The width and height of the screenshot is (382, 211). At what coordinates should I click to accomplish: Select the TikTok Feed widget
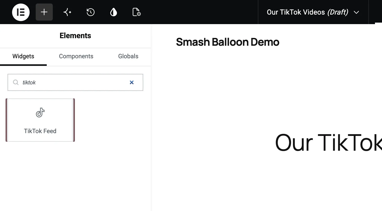coord(40,120)
